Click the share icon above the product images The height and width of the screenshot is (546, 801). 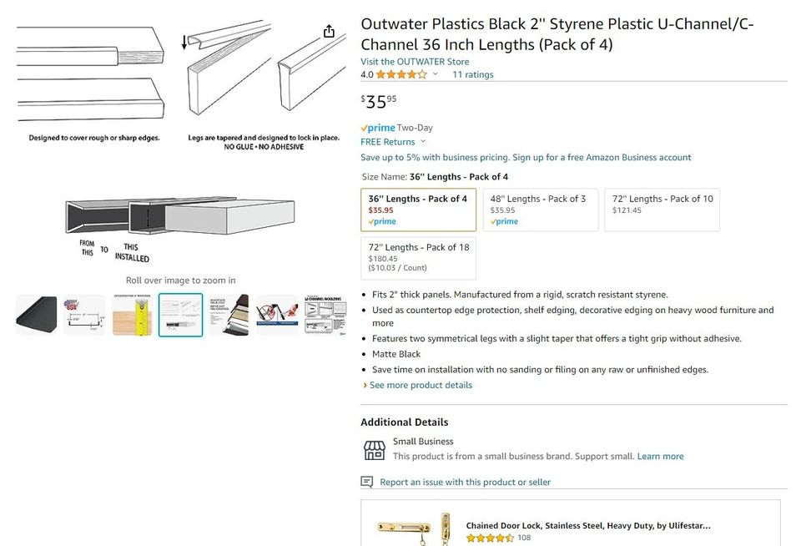[x=328, y=30]
